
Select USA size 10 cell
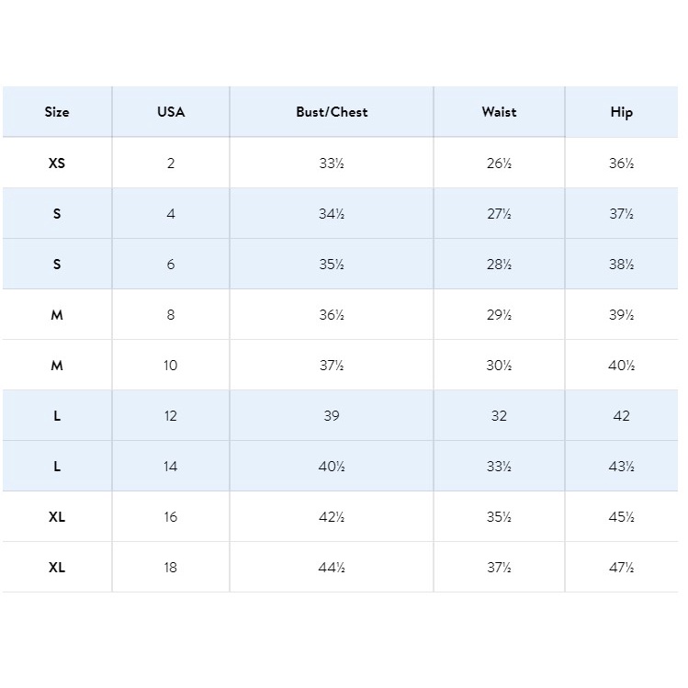coord(171,366)
